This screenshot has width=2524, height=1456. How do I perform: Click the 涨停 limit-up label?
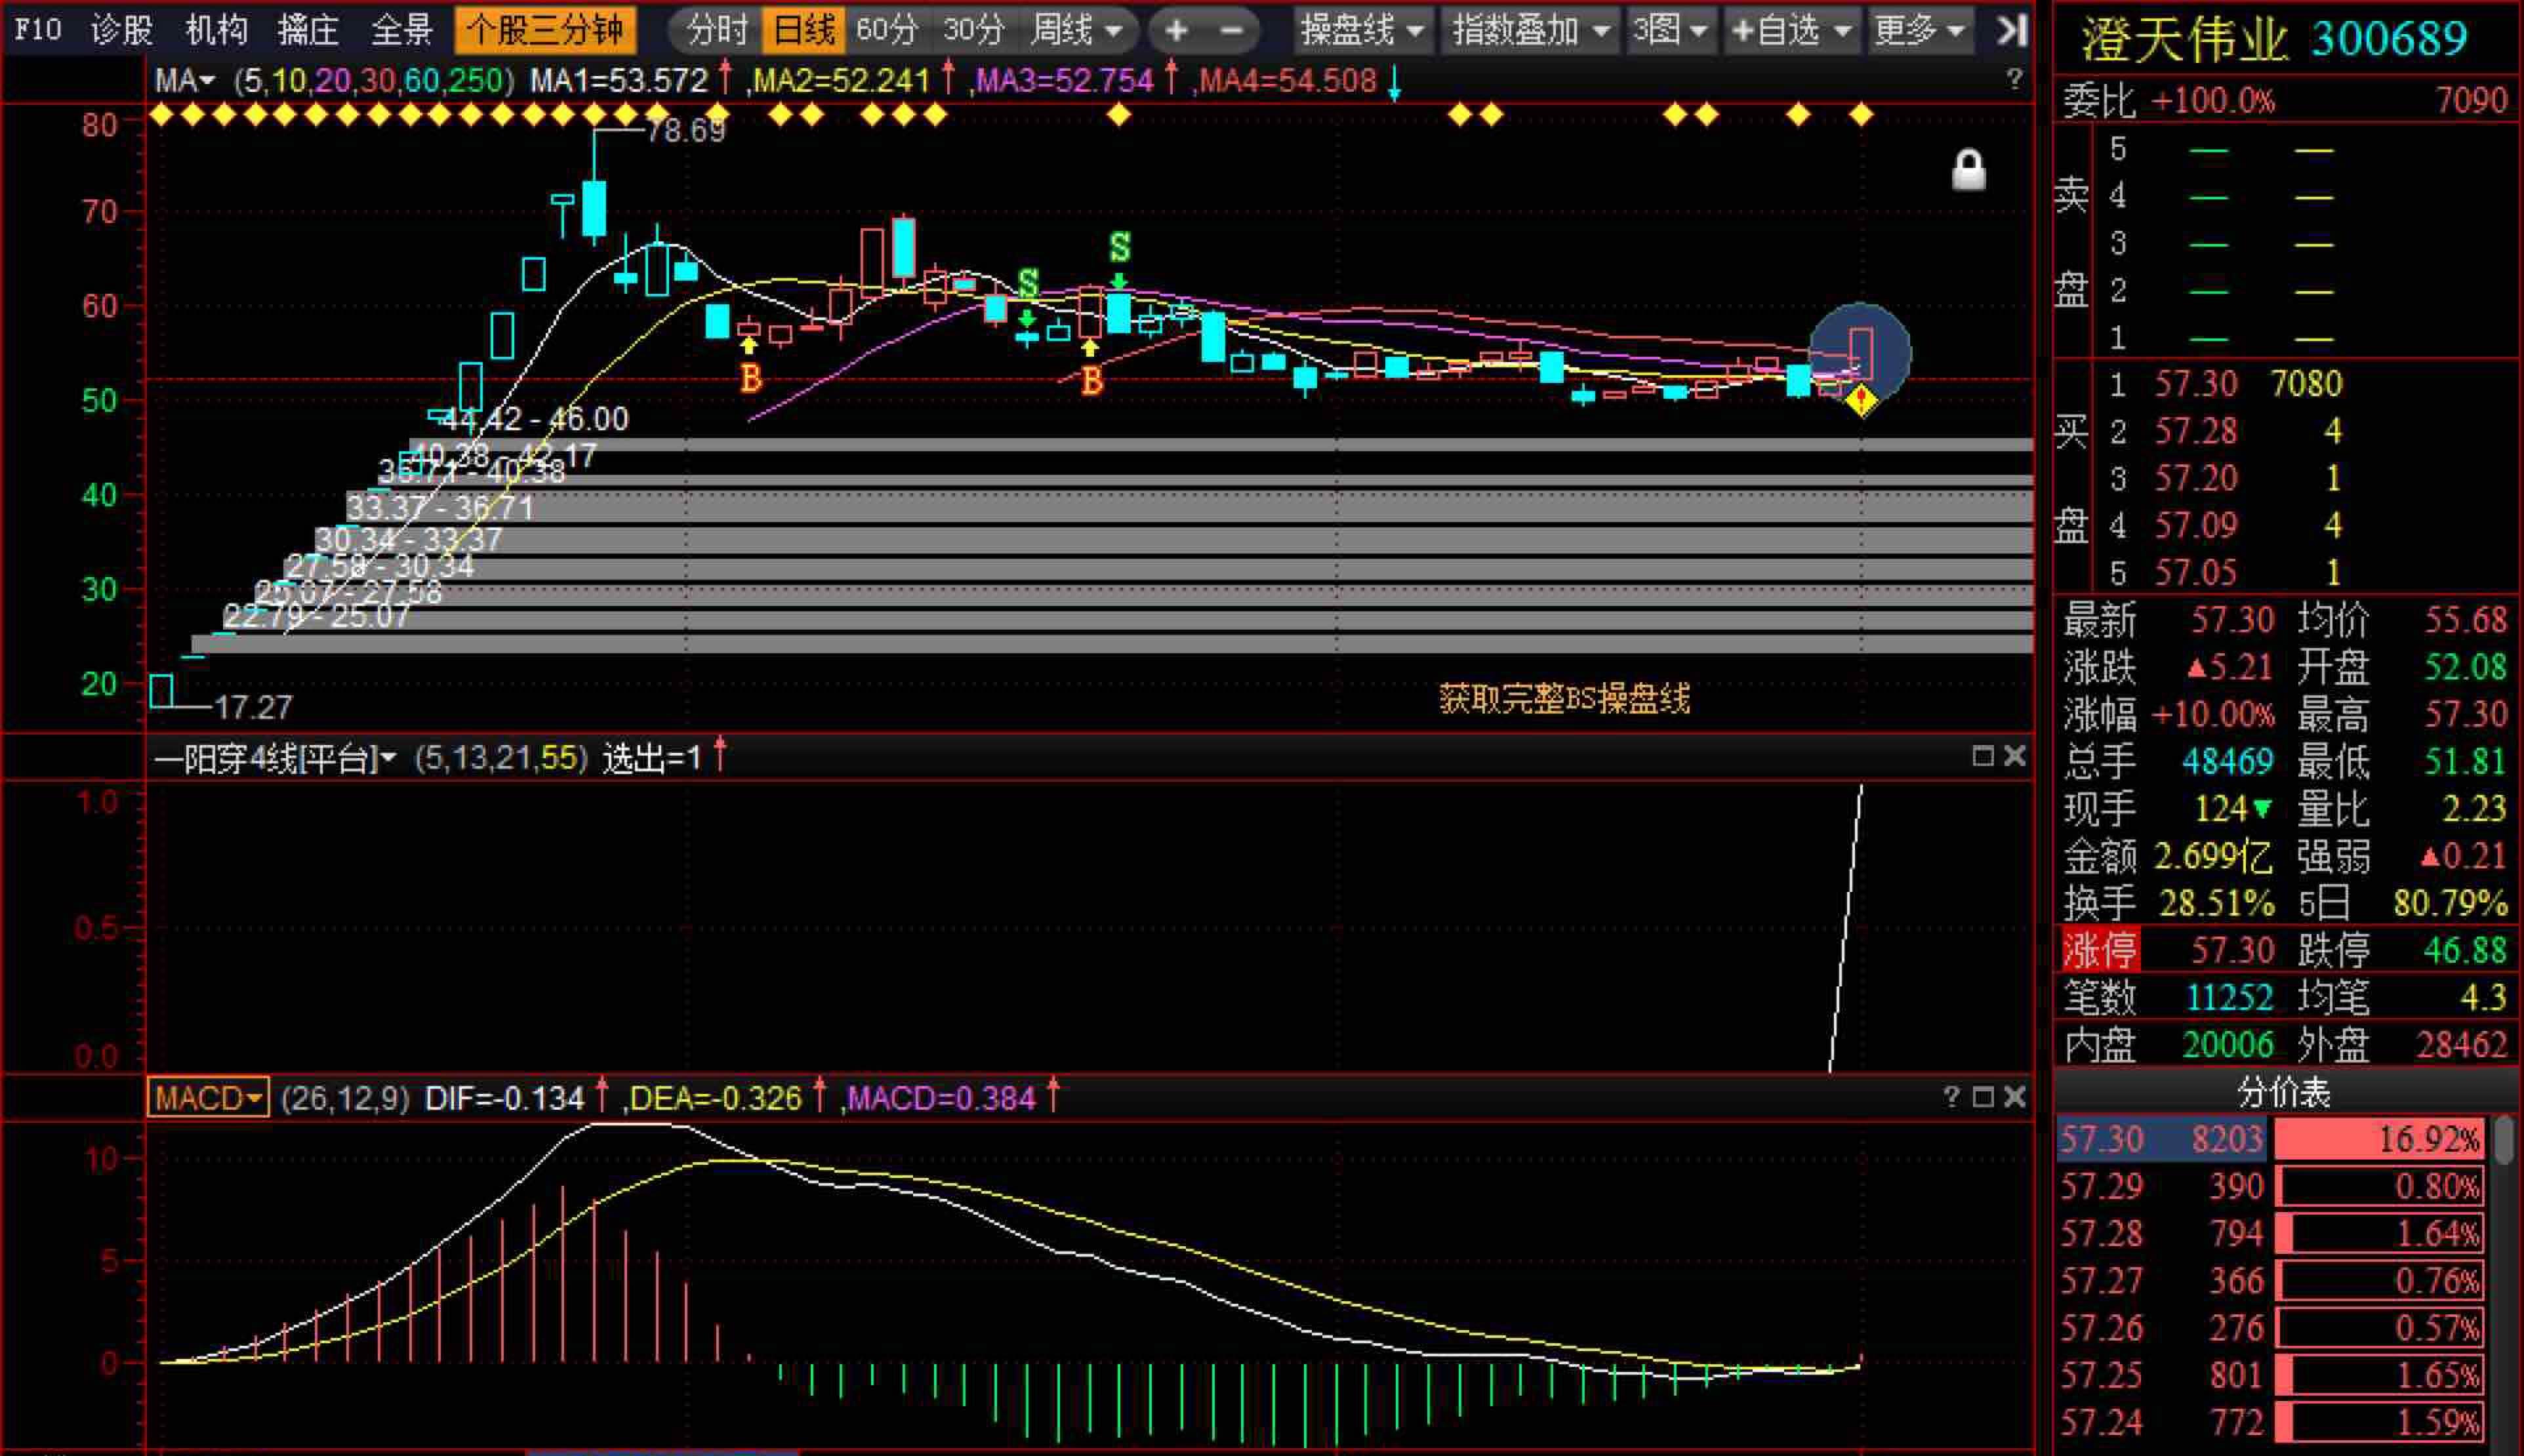(2100, 950)
